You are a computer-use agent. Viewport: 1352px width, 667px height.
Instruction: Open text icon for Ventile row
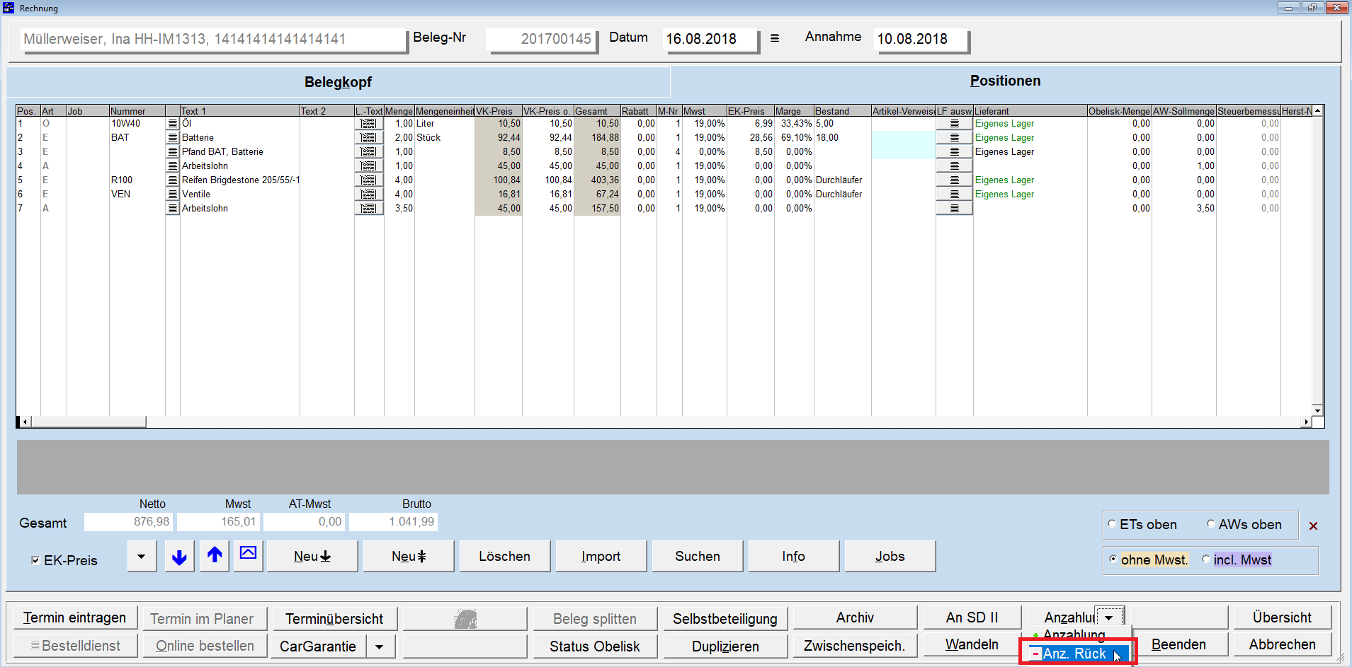click(172, 195)
